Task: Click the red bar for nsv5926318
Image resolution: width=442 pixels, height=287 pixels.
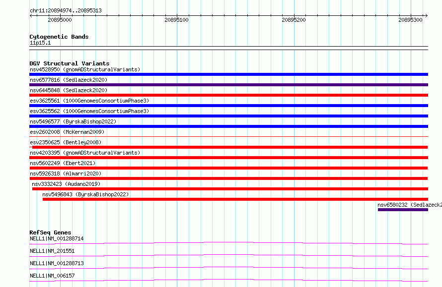Action: pyautogui.click(x=228, y=178)
